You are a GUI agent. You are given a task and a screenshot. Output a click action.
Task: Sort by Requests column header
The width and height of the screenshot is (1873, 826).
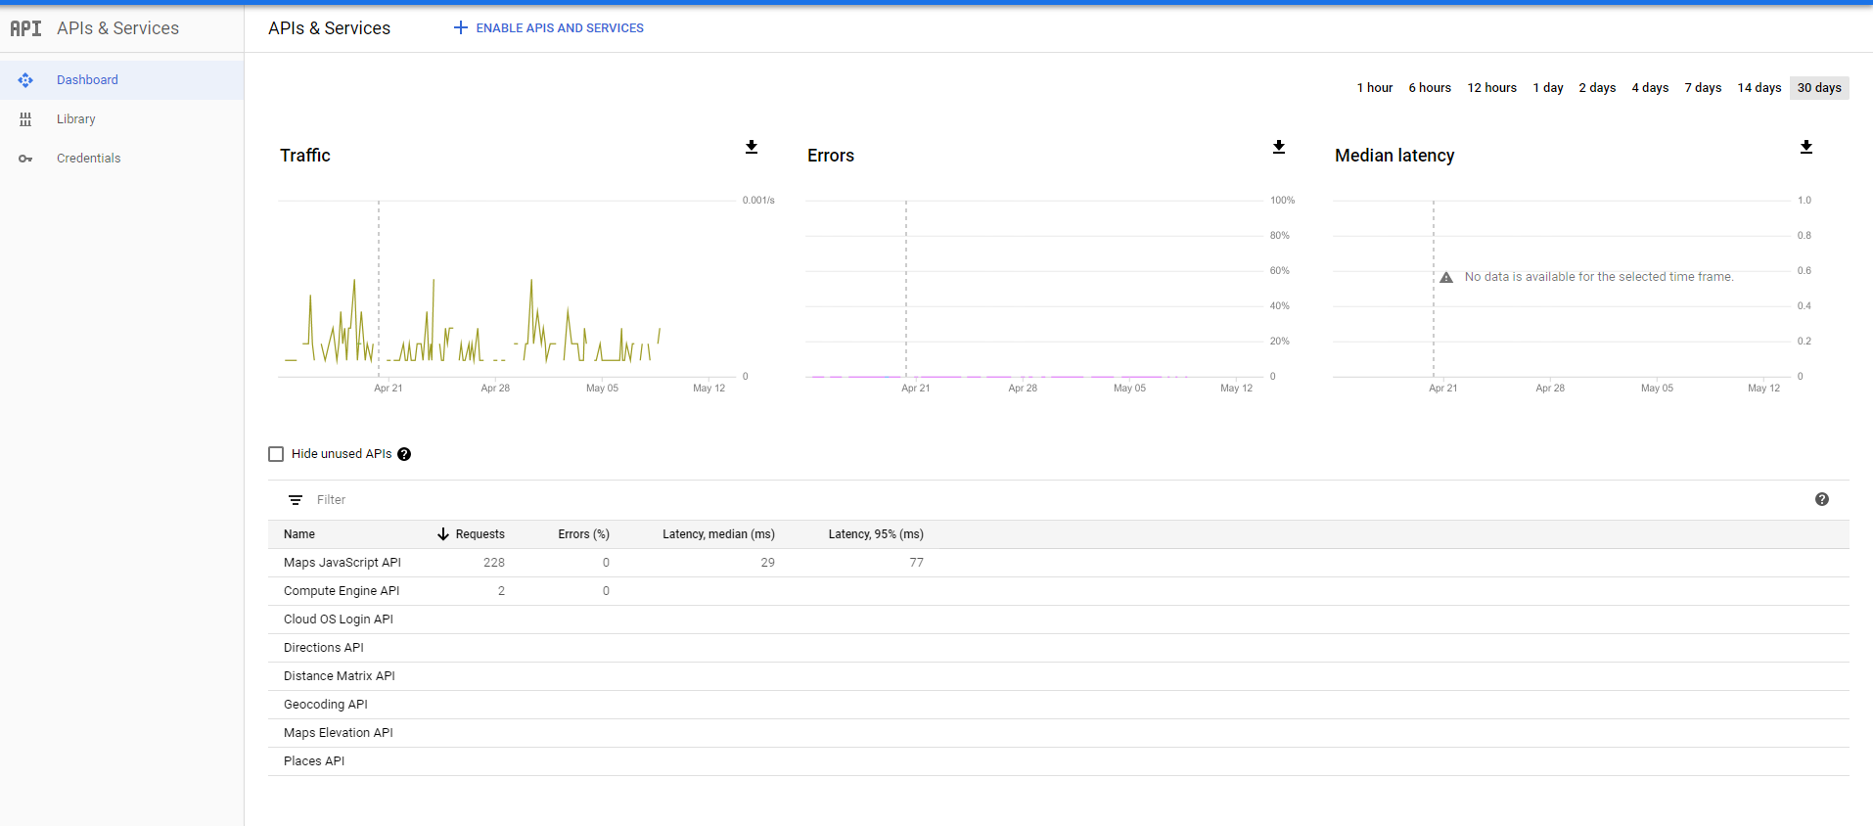point(480,534)
